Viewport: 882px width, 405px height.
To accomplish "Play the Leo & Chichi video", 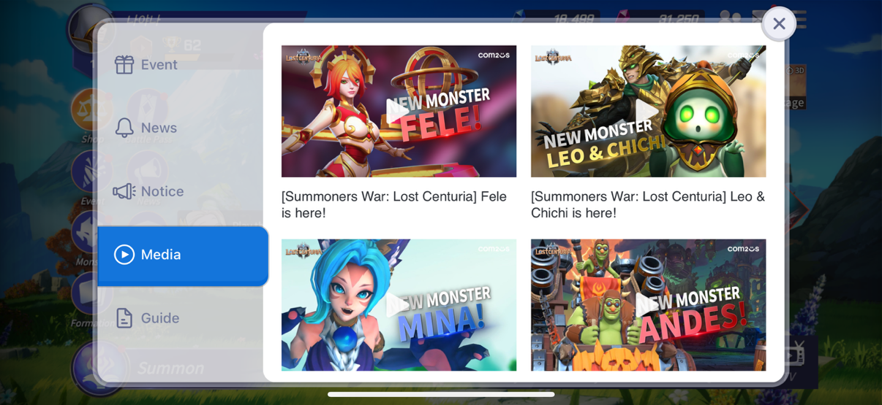I will pyautogui.click(x=648, y=111).
